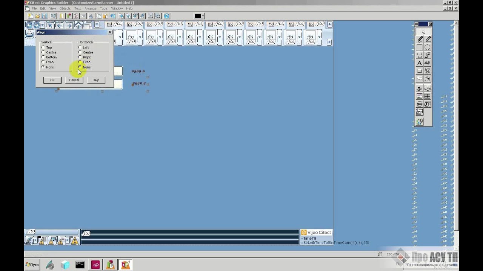Open the File menu
483x271 pixels.
[34, 8]
